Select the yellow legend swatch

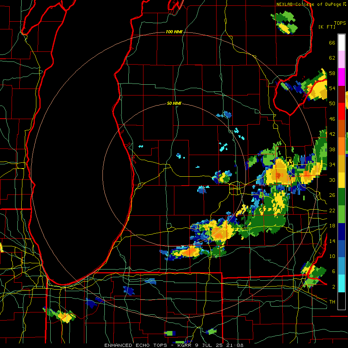341,180
